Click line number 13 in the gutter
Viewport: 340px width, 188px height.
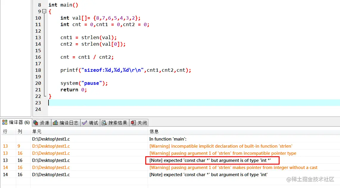[x=38, y=38]
